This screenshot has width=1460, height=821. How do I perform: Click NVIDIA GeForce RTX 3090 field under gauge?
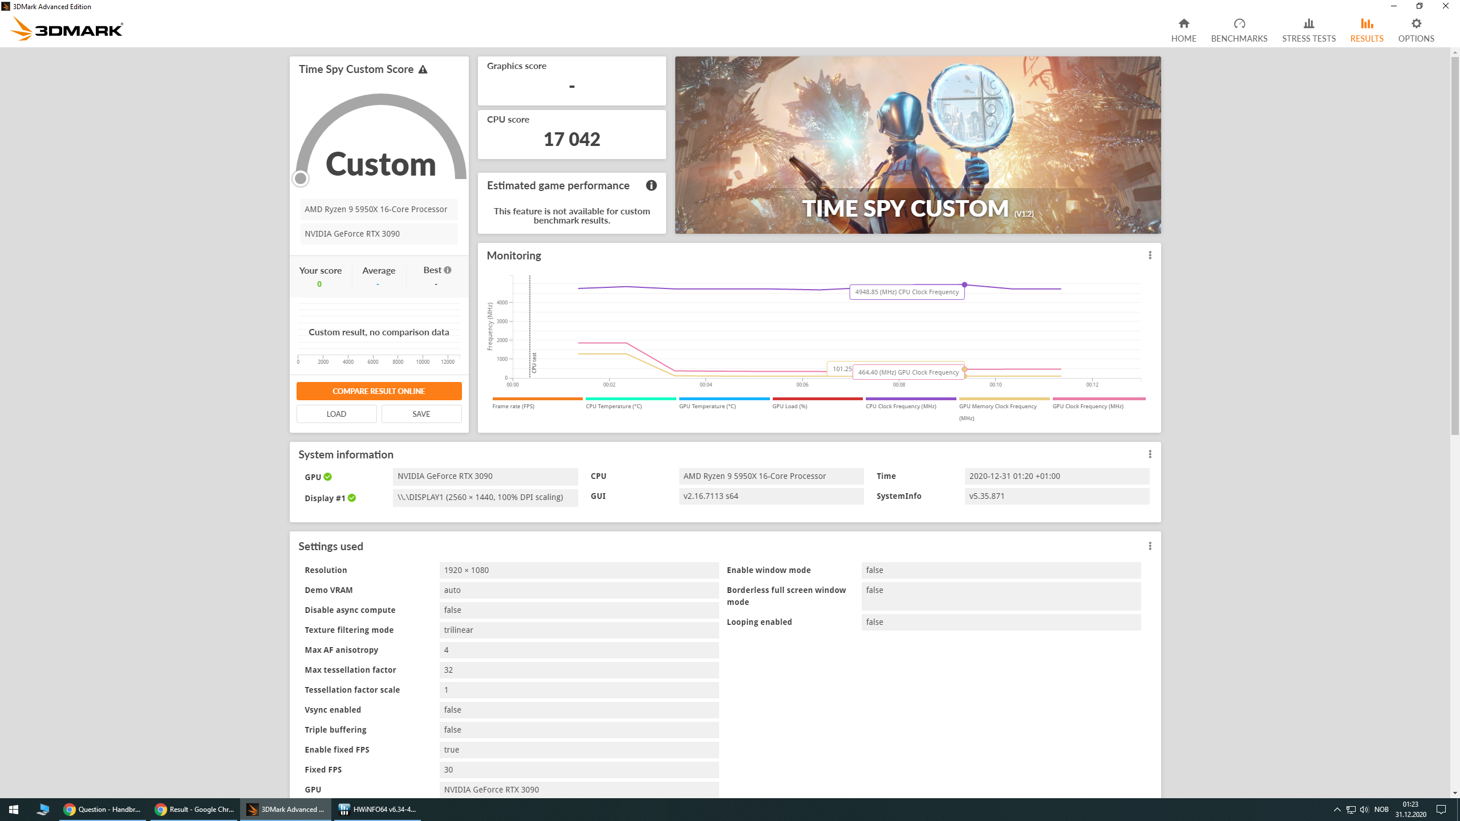(379, 234)
